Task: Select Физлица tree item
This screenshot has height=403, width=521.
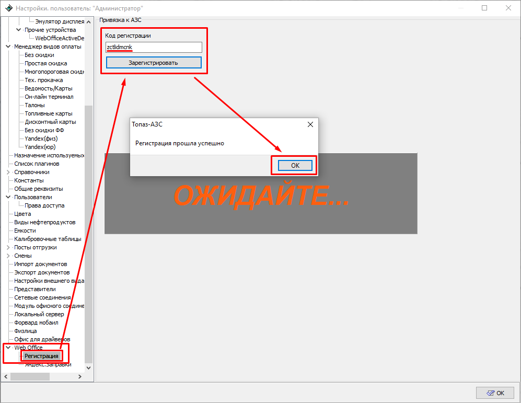Action: pos(25,331)
